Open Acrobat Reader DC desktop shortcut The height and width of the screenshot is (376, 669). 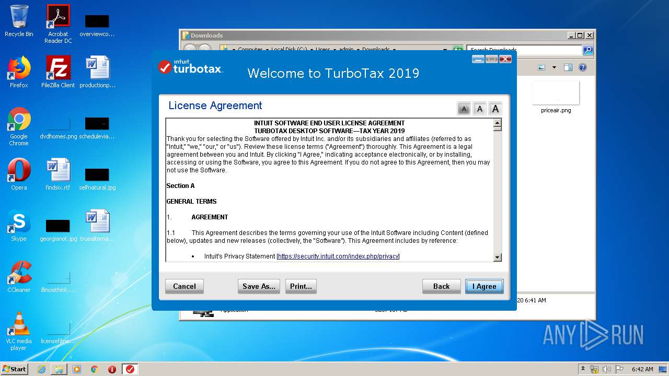coord(58,24)
